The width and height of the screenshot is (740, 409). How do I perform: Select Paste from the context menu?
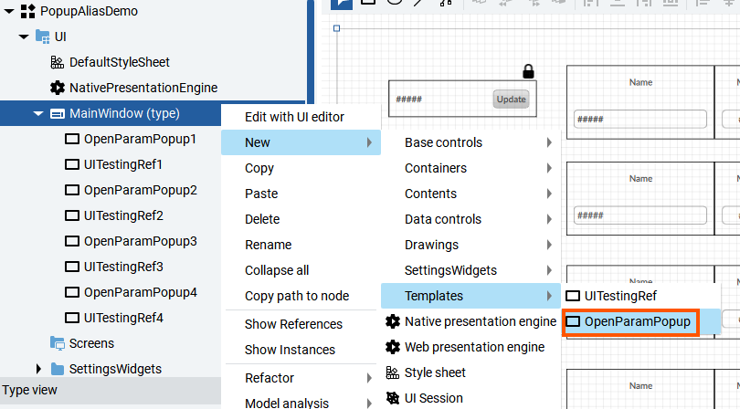click(x=301, y=194)
